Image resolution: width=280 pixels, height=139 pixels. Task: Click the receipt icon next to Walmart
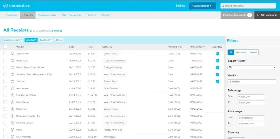(12, 81)
